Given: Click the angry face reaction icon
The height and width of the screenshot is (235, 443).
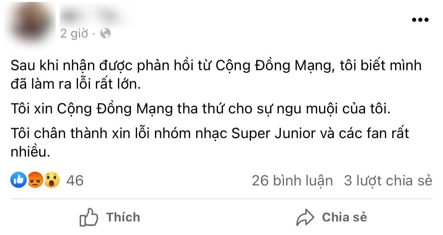Looking at the screenshot, I should click(x=35, y=180).
